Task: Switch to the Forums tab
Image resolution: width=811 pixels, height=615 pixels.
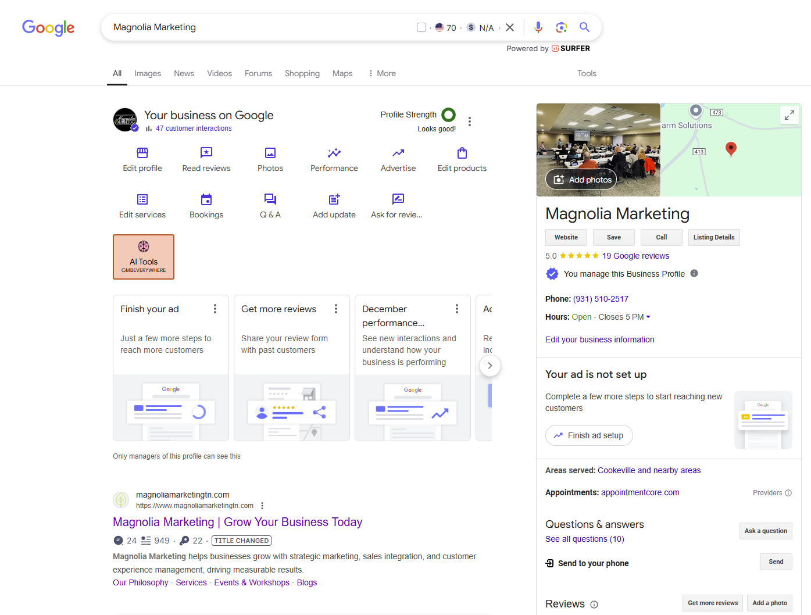Action: tap(258, 73)
